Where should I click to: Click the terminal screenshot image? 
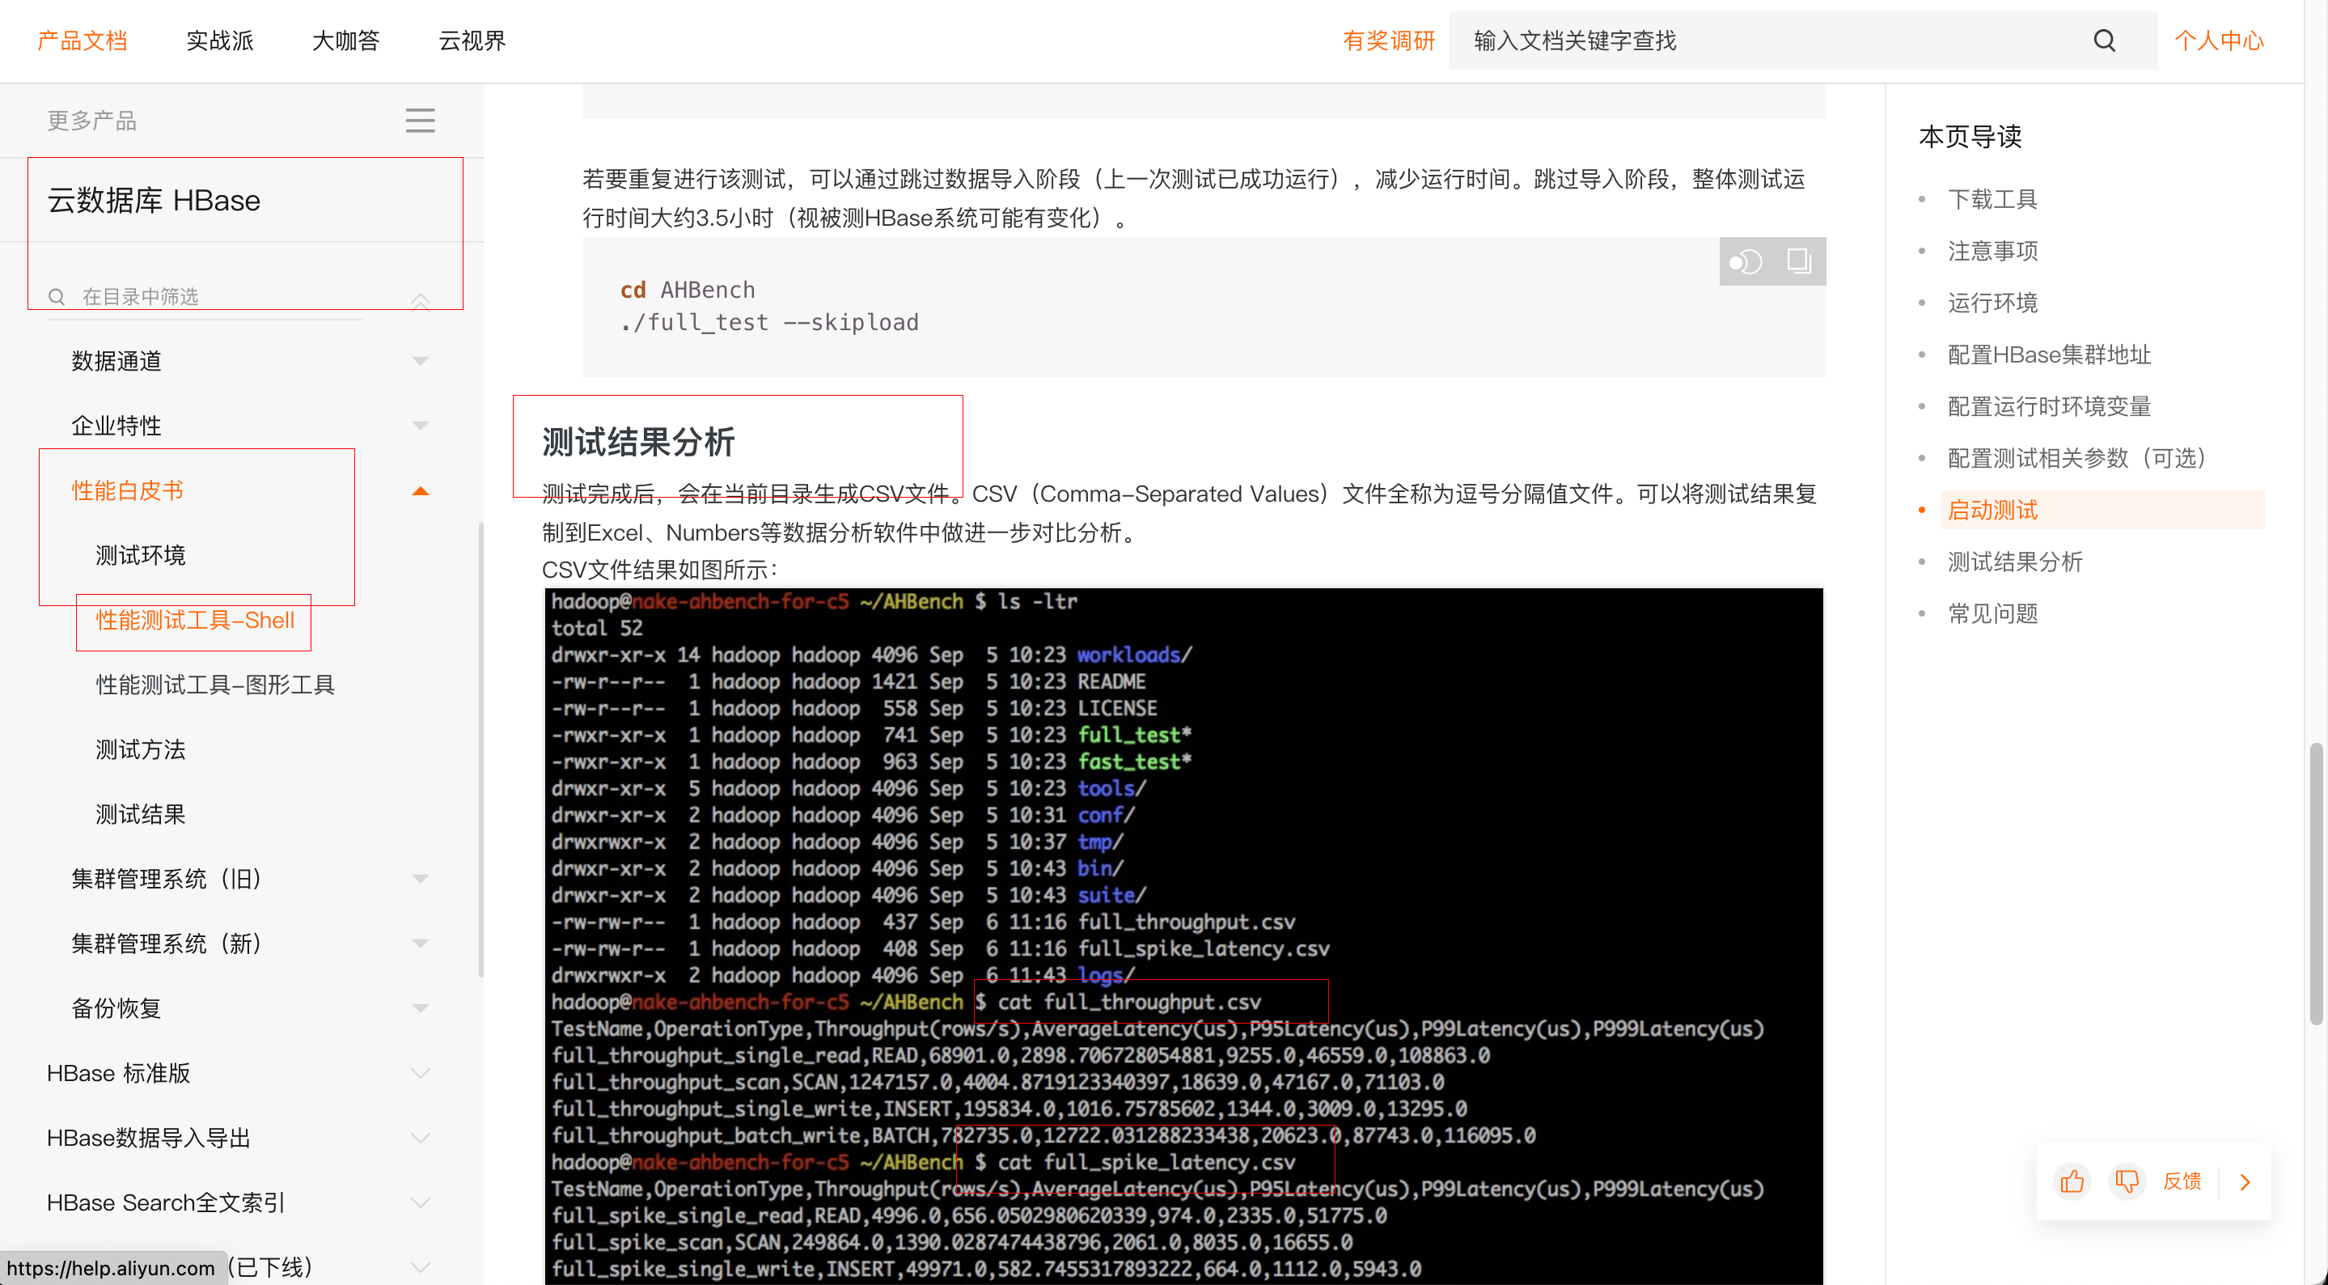coord(1184,935)
